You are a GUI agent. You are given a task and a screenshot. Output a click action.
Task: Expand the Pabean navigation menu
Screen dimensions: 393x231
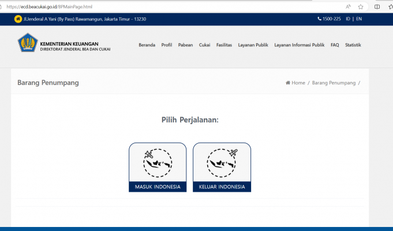click(186, 45)
